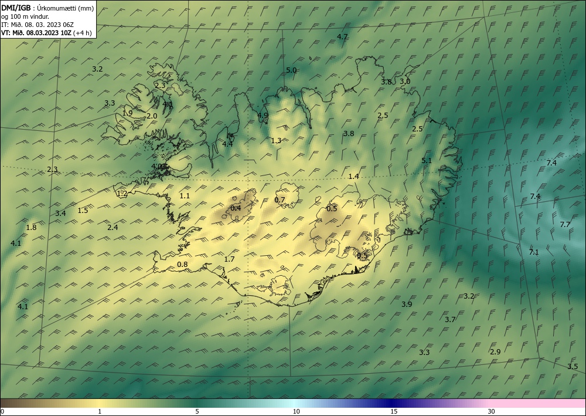Viewport: 586px width, 416px height.
Task: Click the 0.4 value on the glacier
Action: 236,208
